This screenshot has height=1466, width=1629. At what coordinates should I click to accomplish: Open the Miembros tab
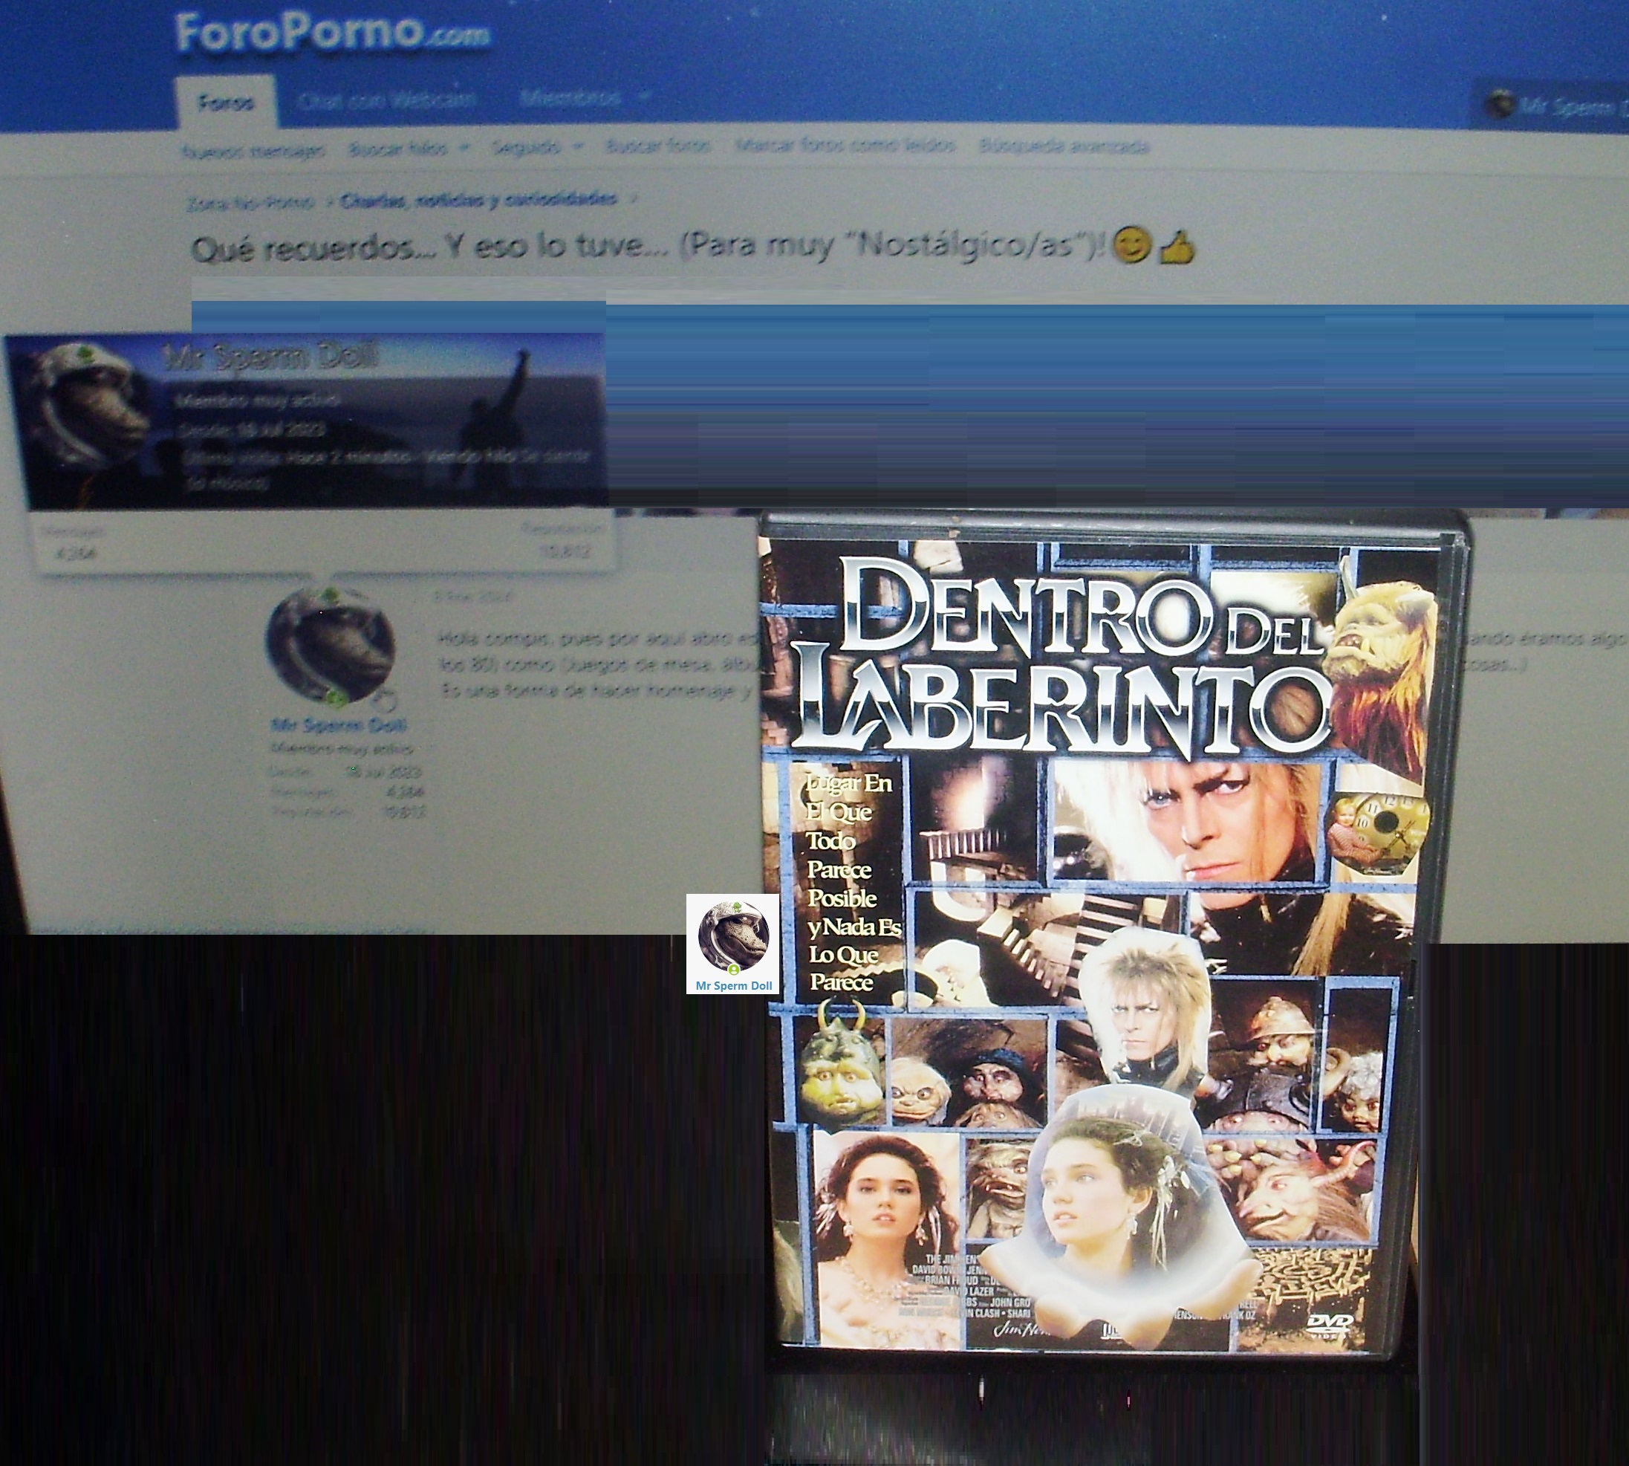(x=570, y=98)
